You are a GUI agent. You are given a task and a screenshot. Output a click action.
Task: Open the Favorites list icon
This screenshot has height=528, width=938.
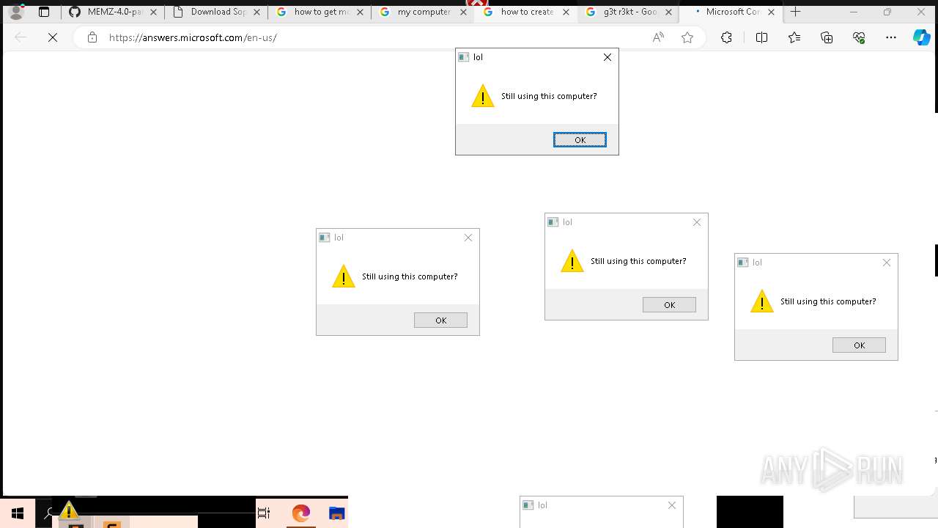794,37
